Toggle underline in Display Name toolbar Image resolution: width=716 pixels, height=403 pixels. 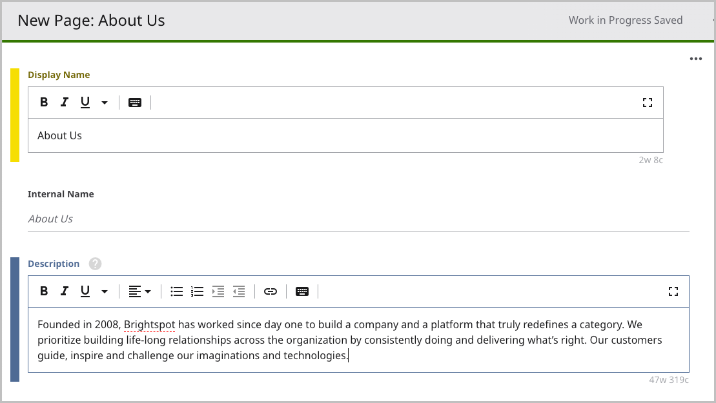point(85,102)
